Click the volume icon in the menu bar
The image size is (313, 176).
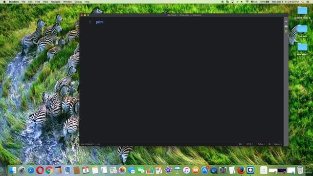pos(242,1)
